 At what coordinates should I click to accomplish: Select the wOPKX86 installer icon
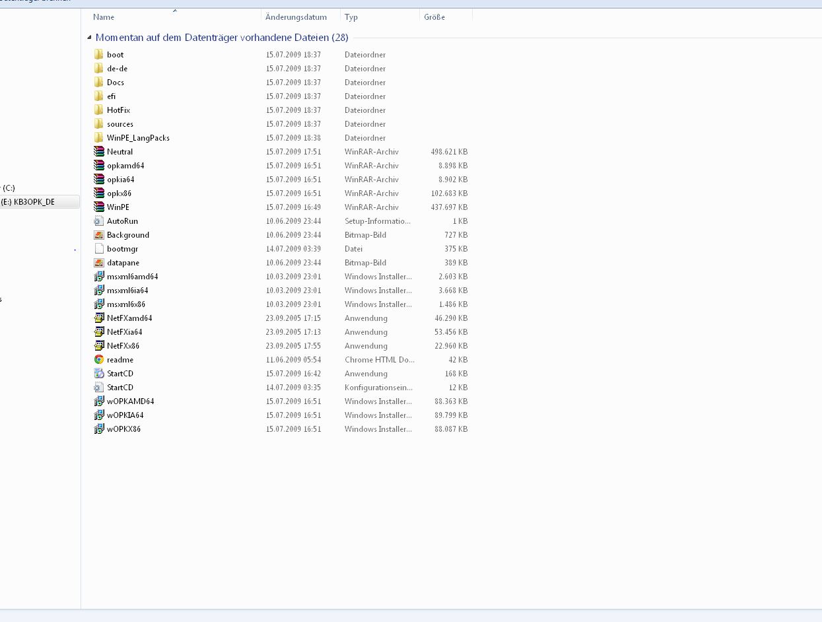pos(99,429)
